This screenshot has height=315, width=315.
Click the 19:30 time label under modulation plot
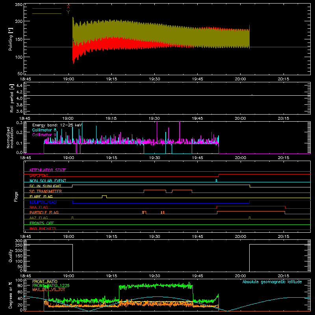[154, 158]
